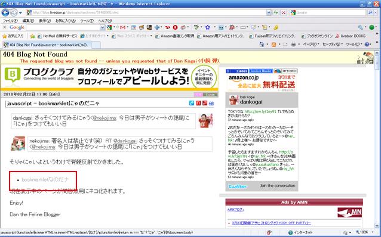Open the 編集(E) menu
The height and width of the screenshot is (237, 381).
[28, 21]
